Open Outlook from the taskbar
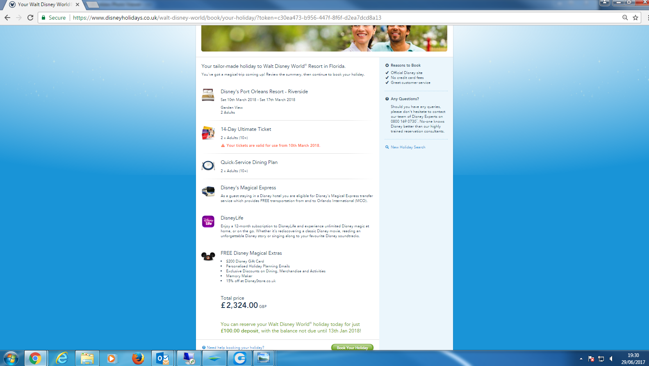649x366 pixels. (163, 359)
